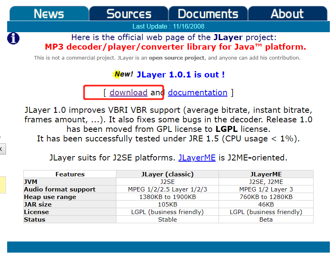Click the MP3 decoder red headline
Viewport: 335px width, 255px height.
(x=175, y=47)
